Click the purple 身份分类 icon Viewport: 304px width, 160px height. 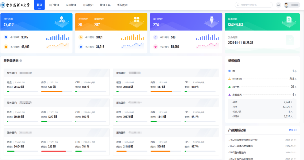tap(229, 95)
